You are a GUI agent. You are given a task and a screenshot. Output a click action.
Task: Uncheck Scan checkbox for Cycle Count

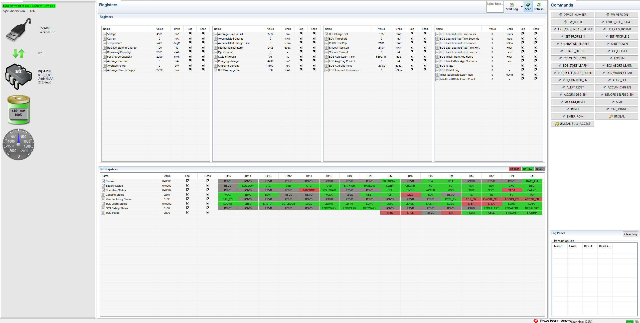point(314,52)
